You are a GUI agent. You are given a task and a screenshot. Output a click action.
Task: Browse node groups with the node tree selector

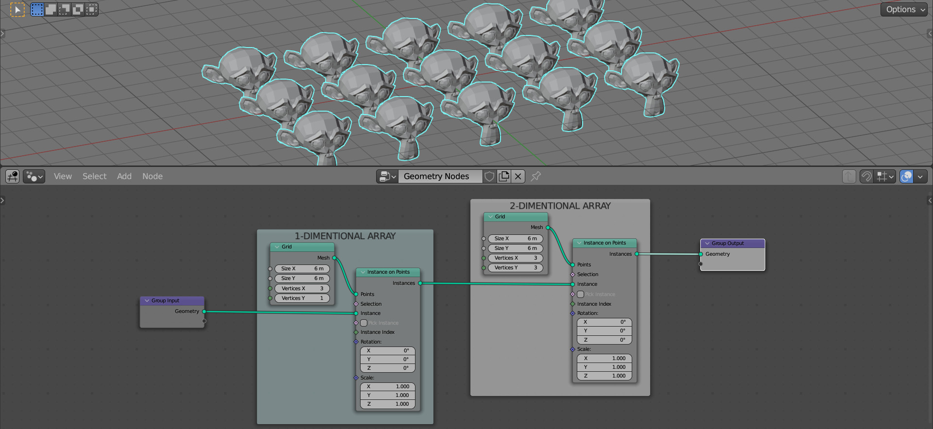pyautogui.click(x=387, y=176)
